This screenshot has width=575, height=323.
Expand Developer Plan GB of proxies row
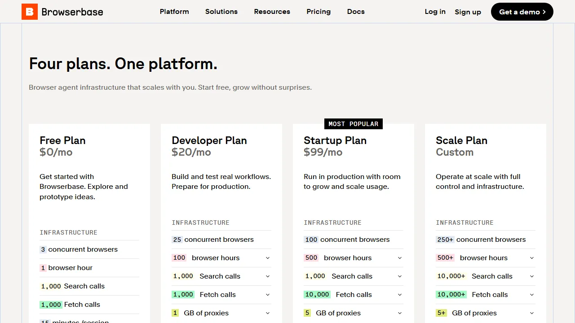coord(221,313)
